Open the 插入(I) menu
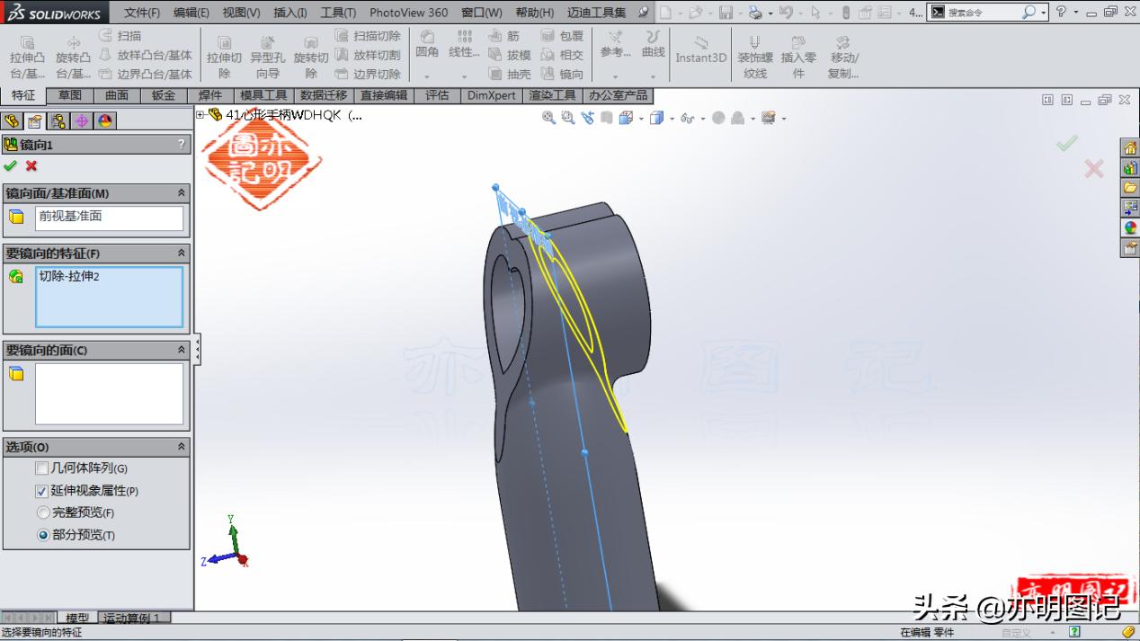This screenshot has width=1140, height=641. (x=288, y=13)
